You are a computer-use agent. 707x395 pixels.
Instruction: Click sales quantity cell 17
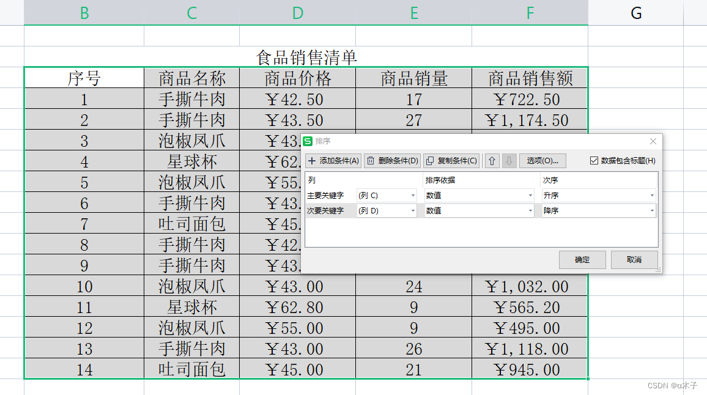pyautogui.click(x=414, y=99)
